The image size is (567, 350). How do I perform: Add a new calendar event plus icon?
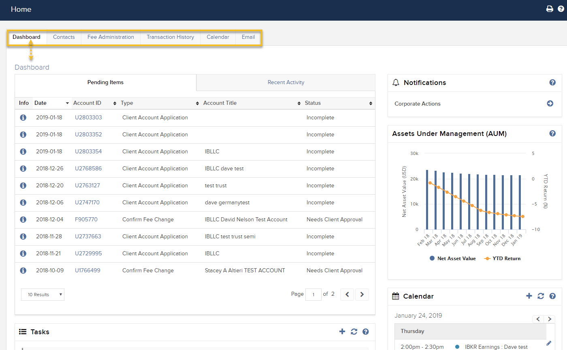pyautogui.click(x=529, y=296)
